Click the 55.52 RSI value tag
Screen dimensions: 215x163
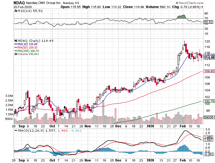click(x=208, y=22)
